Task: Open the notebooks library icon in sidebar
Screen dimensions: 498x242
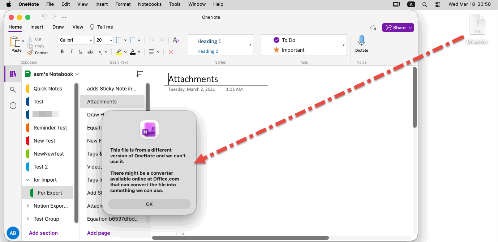Action: pyautogui.click(x=13, y=74)
